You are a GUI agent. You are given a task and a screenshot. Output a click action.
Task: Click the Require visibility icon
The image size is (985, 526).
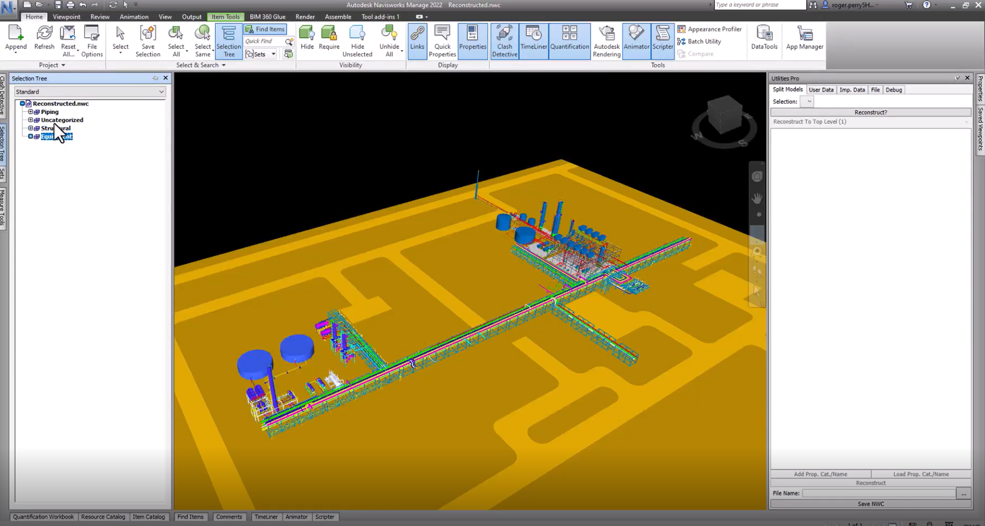click(x=329, y=38)
